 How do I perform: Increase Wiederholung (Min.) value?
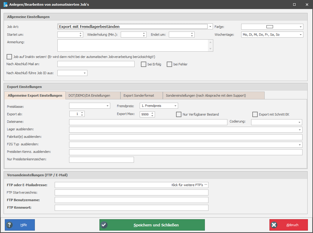[144, 33]
